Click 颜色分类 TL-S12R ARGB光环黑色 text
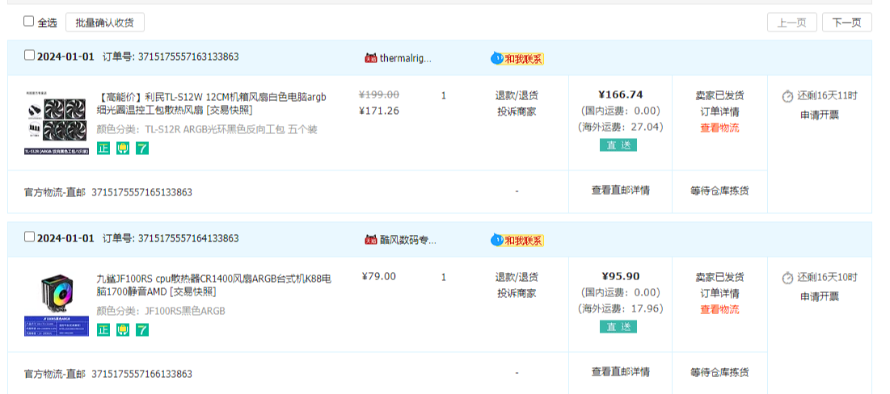The image size is (890, 394). click(x=207, y=129)
